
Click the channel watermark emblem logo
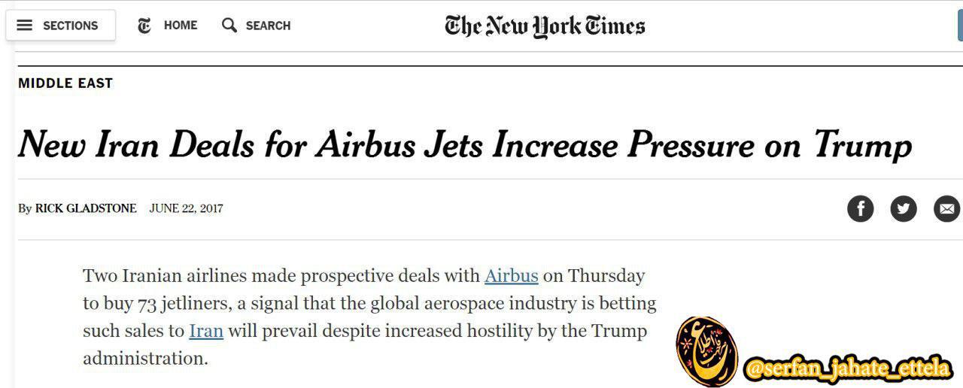coord(706,352)
